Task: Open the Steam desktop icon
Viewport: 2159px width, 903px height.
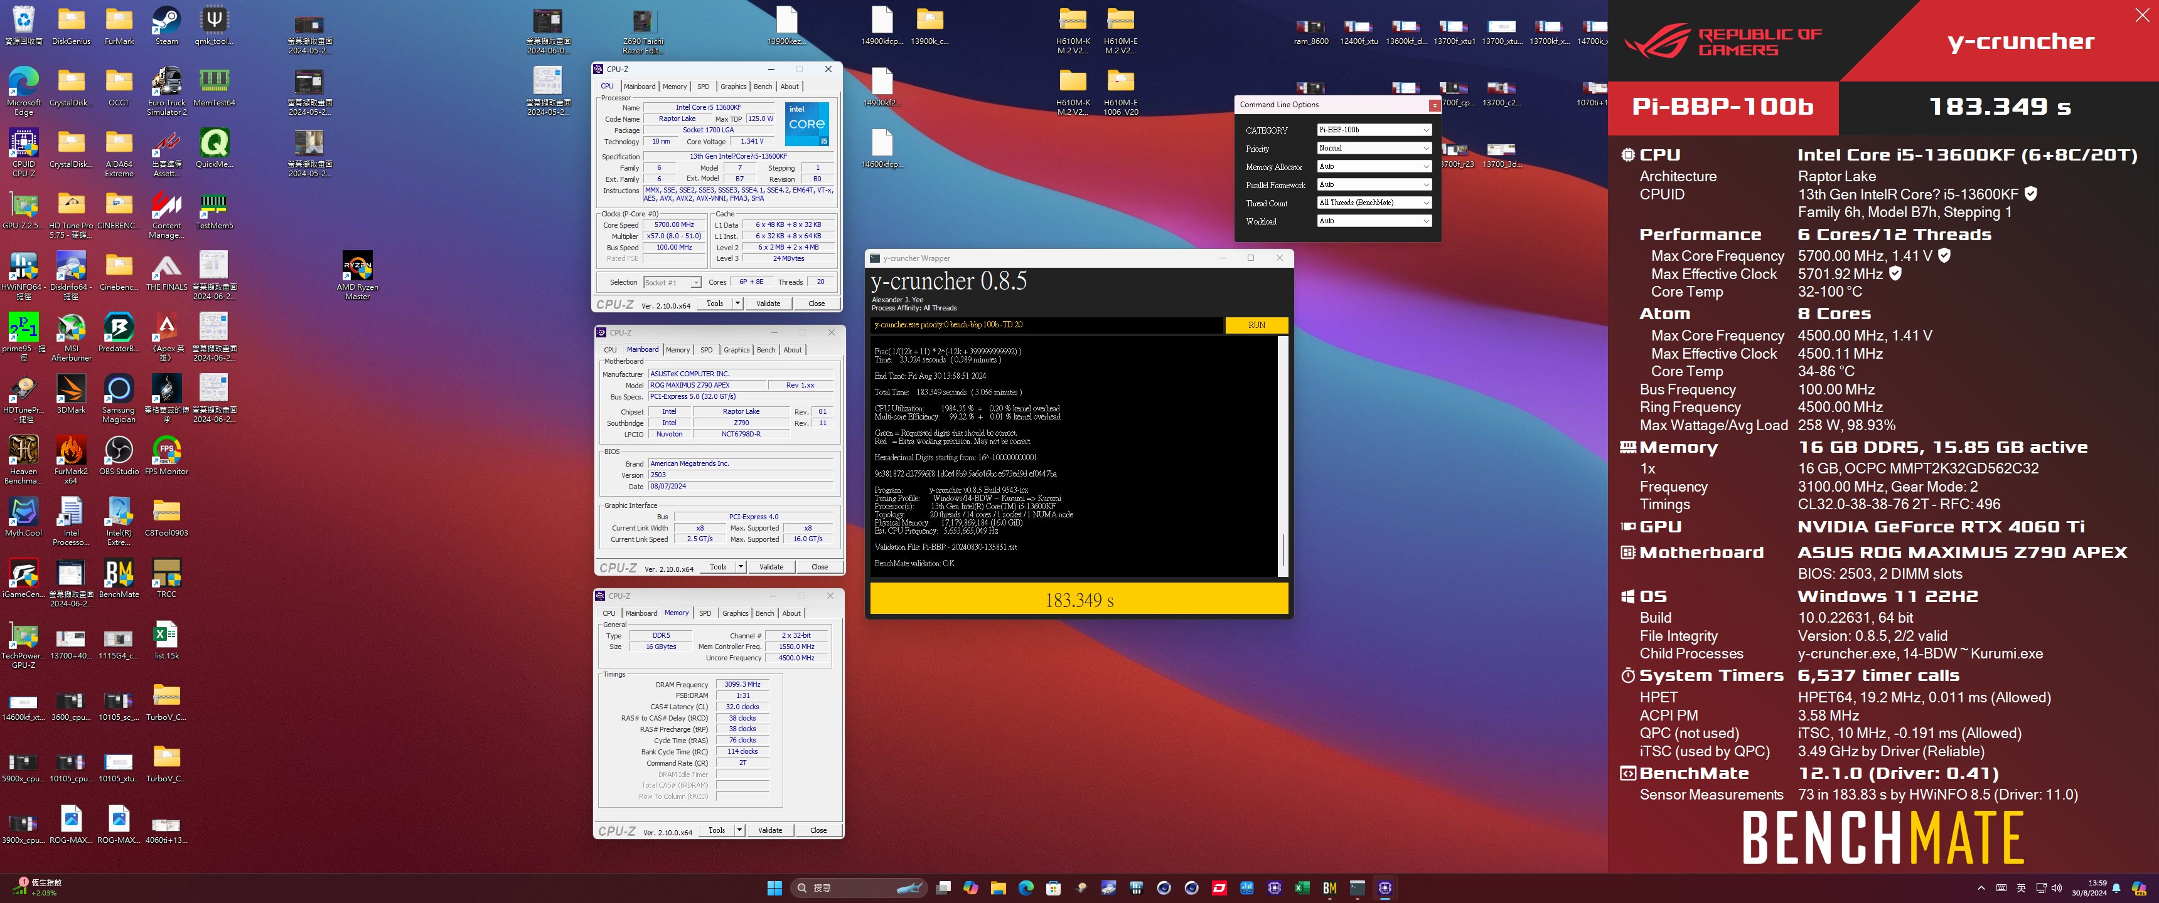Action: (166, 25)
